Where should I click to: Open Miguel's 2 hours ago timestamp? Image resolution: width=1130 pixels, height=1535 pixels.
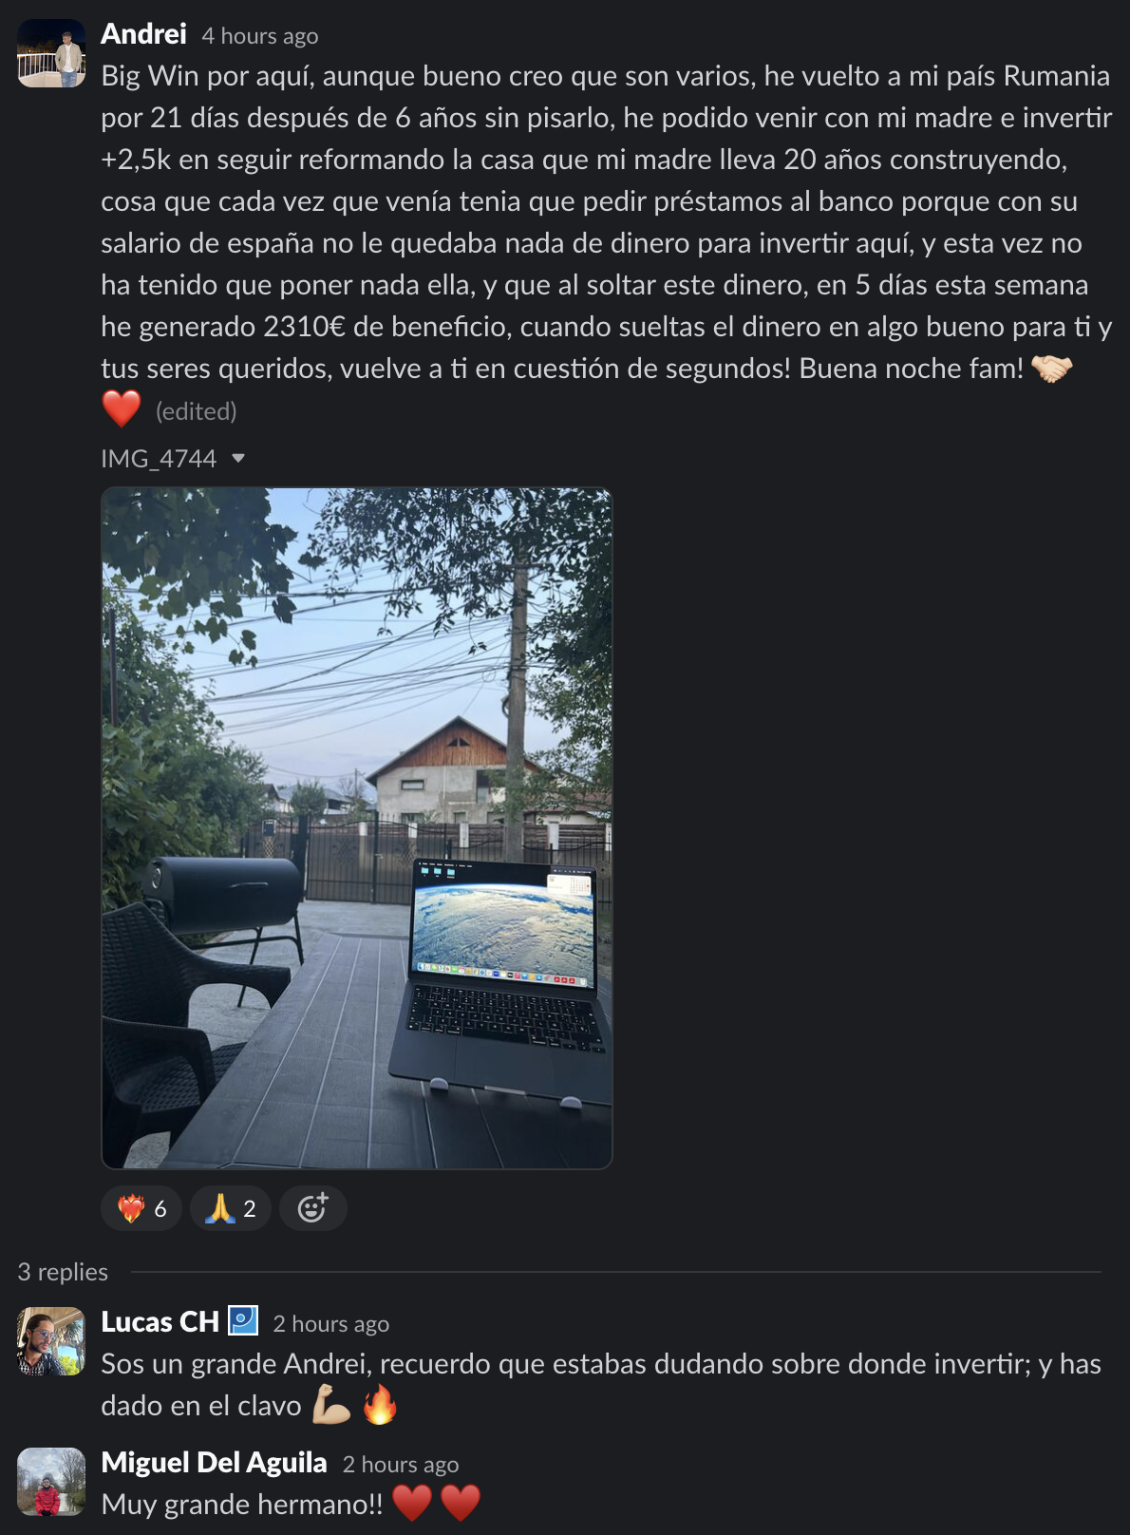click(x=400, y=1465)
